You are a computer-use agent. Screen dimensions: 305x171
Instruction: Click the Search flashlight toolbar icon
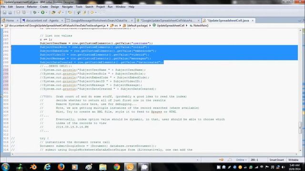click(x=59, y=13)
